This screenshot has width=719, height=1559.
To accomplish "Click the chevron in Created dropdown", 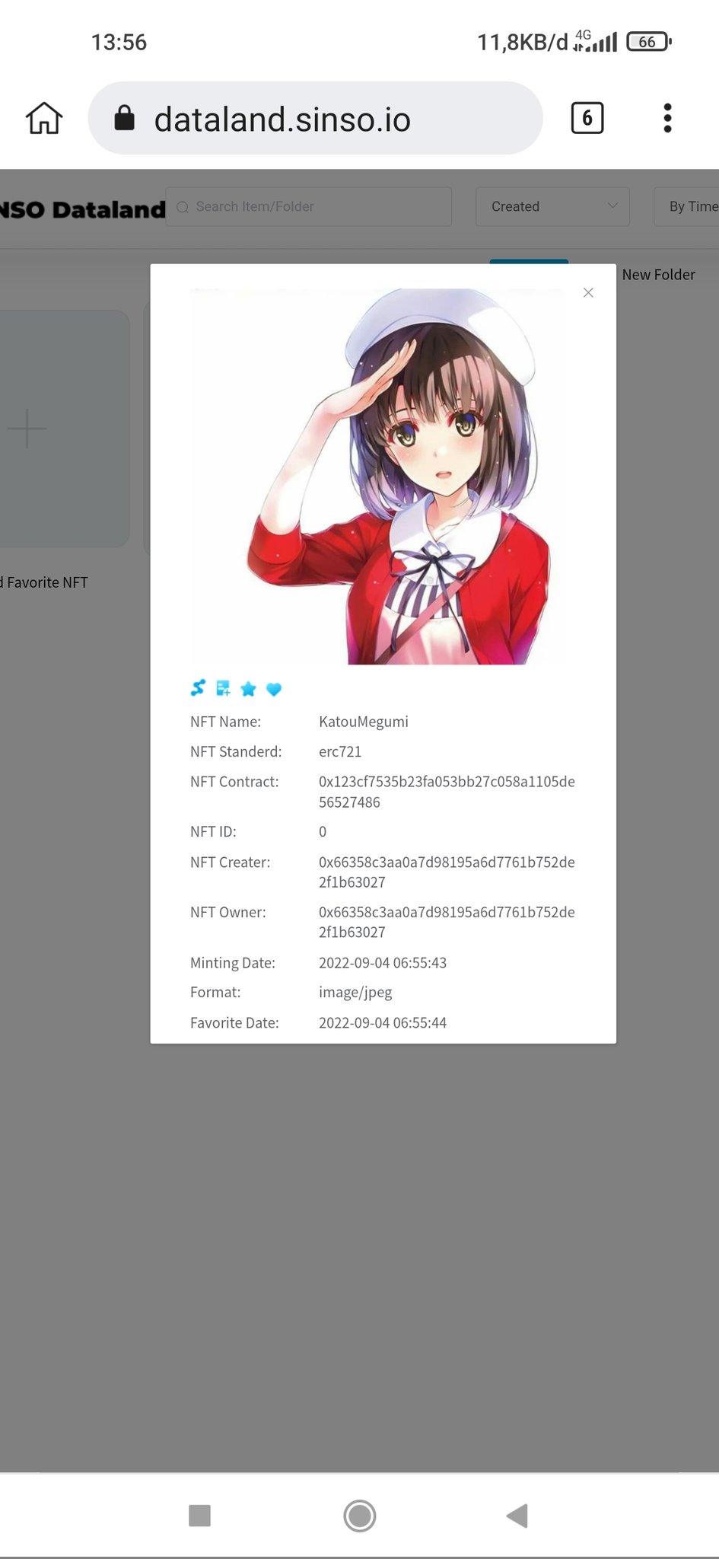I will click(612, 206).
